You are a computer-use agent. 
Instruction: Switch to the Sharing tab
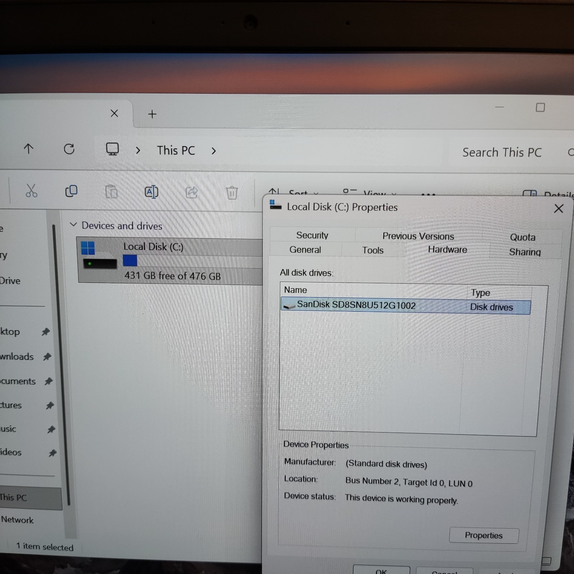coord(524,252)
